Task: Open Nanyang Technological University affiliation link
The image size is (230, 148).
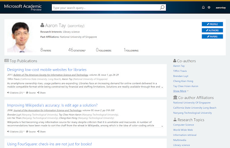Action: pos(193,113)
